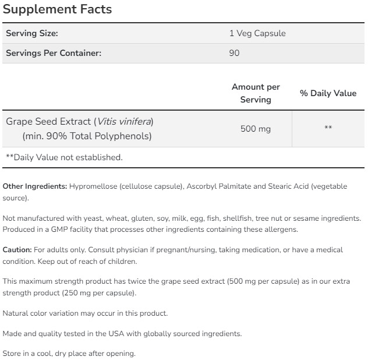
Task: Select the 90 servings value
Action: tap(234, 53)
